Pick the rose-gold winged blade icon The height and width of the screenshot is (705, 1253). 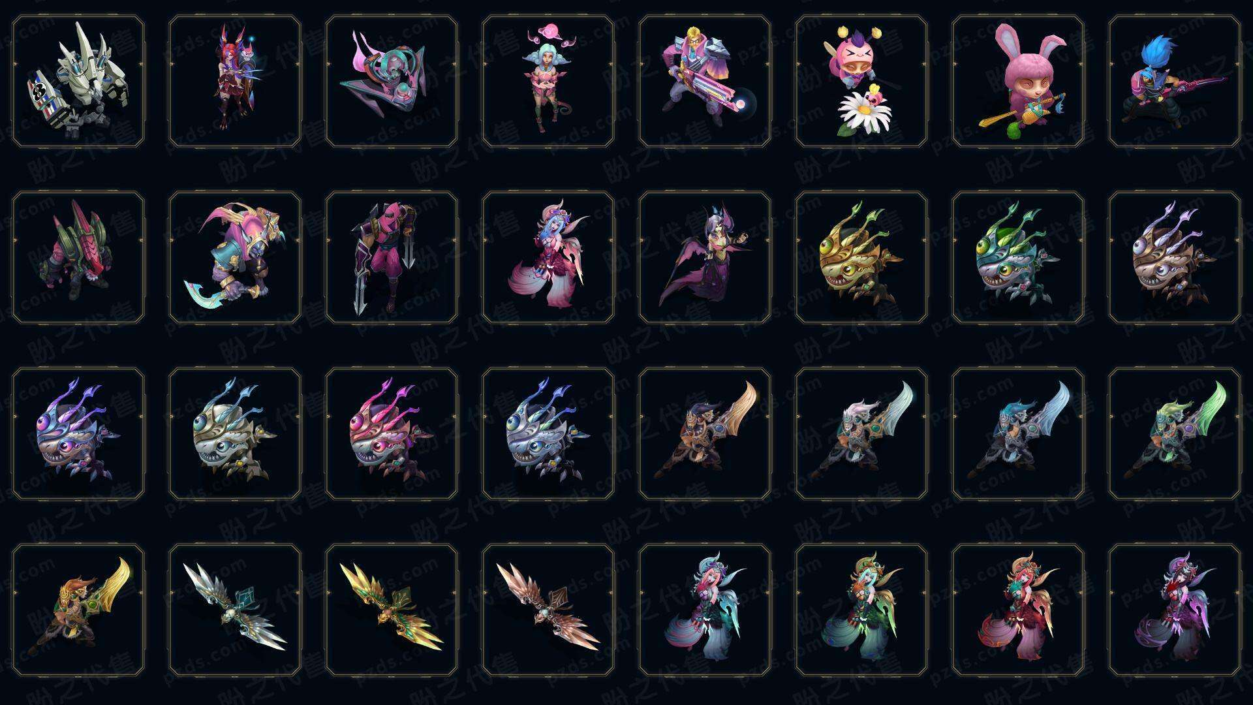548,610
